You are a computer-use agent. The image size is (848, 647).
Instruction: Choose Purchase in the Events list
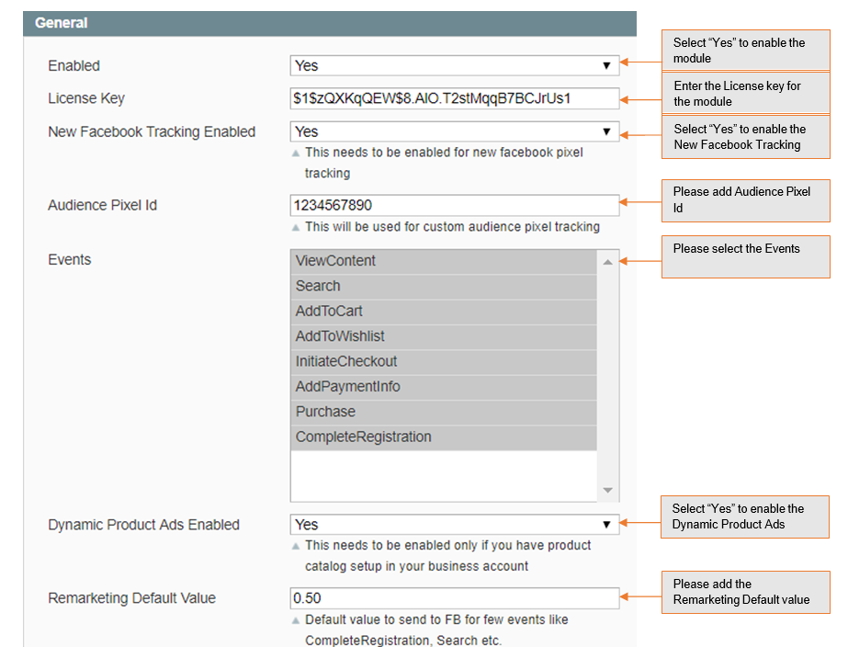point(444,412)
